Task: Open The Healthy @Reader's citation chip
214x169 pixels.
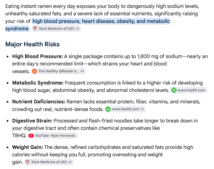Action: (59, 71)
